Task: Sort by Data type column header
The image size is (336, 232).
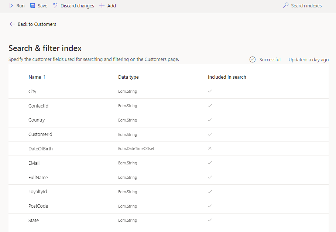Action: [x=128, y=77]
